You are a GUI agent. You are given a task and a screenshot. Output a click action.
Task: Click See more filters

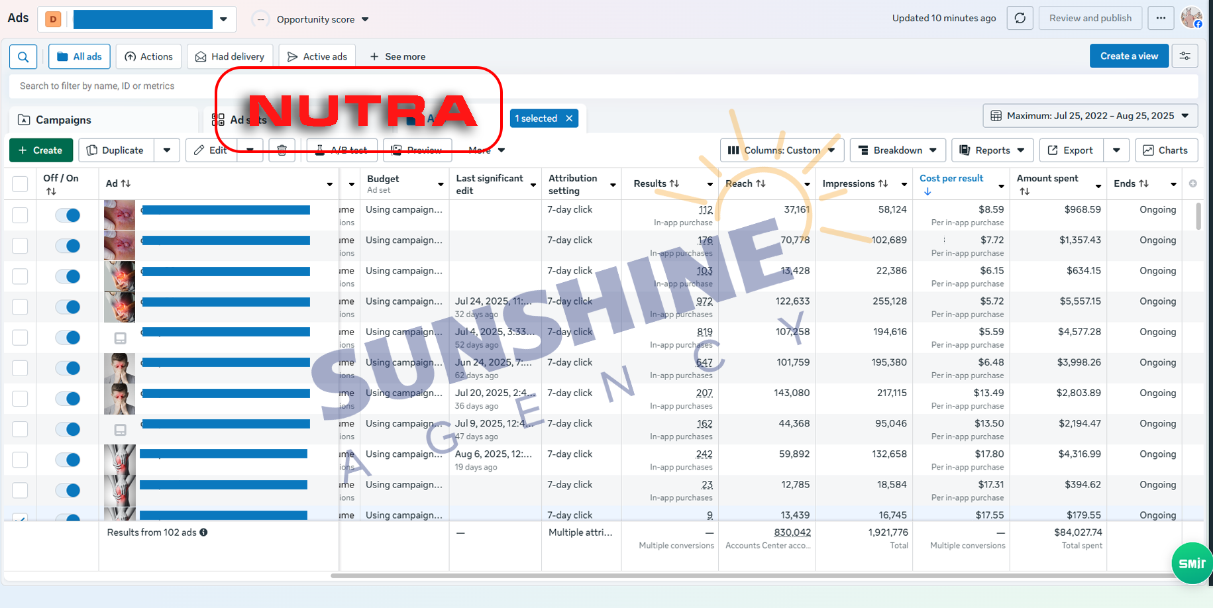pos(397,57)
